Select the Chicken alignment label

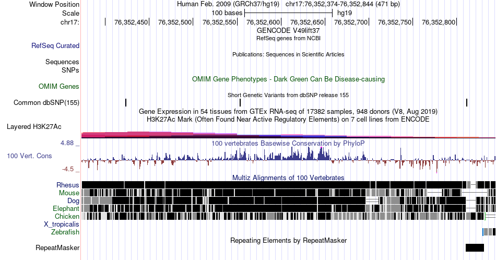[x=67, y=216]
